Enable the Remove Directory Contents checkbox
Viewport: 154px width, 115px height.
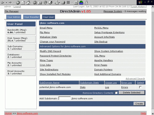116,93
